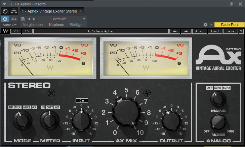Click the NOISE knob
245x147 pixels.
click(218, 122)
